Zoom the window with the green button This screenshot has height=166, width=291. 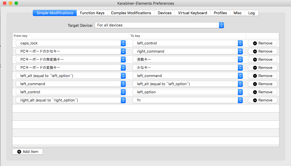(16, 3)
